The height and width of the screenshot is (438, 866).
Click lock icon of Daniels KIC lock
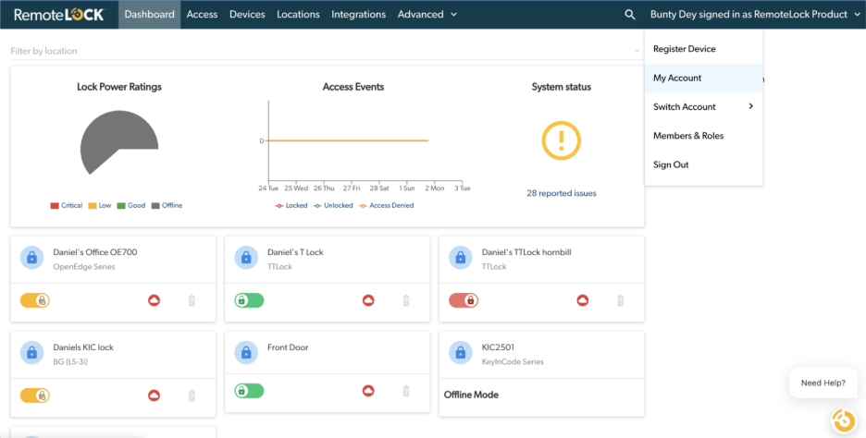coord(32,352)
